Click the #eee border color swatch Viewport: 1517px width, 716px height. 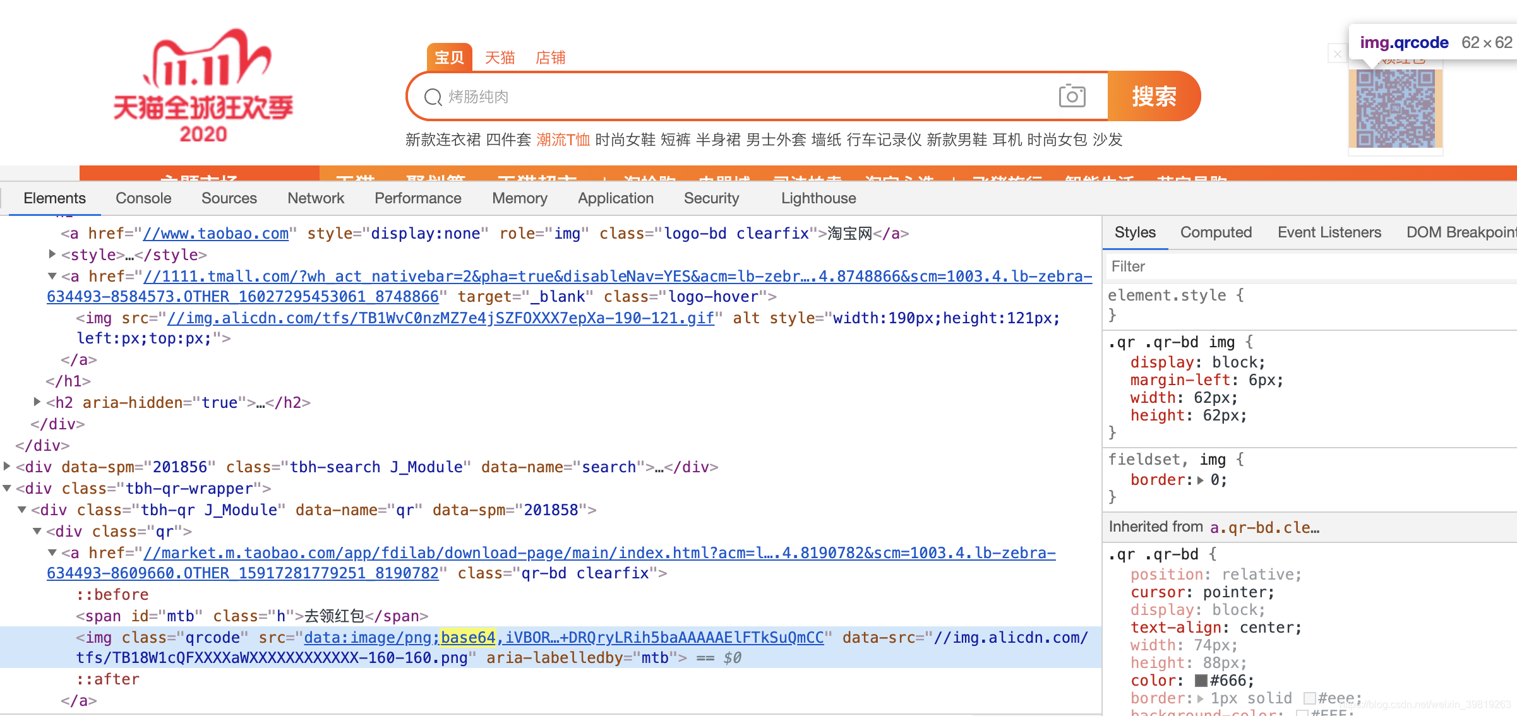pyautogui.click(x=1310, y=698)
